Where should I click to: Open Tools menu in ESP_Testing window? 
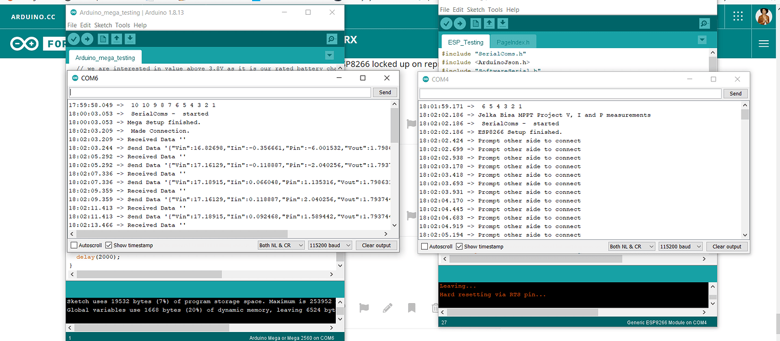pos(496,10)
